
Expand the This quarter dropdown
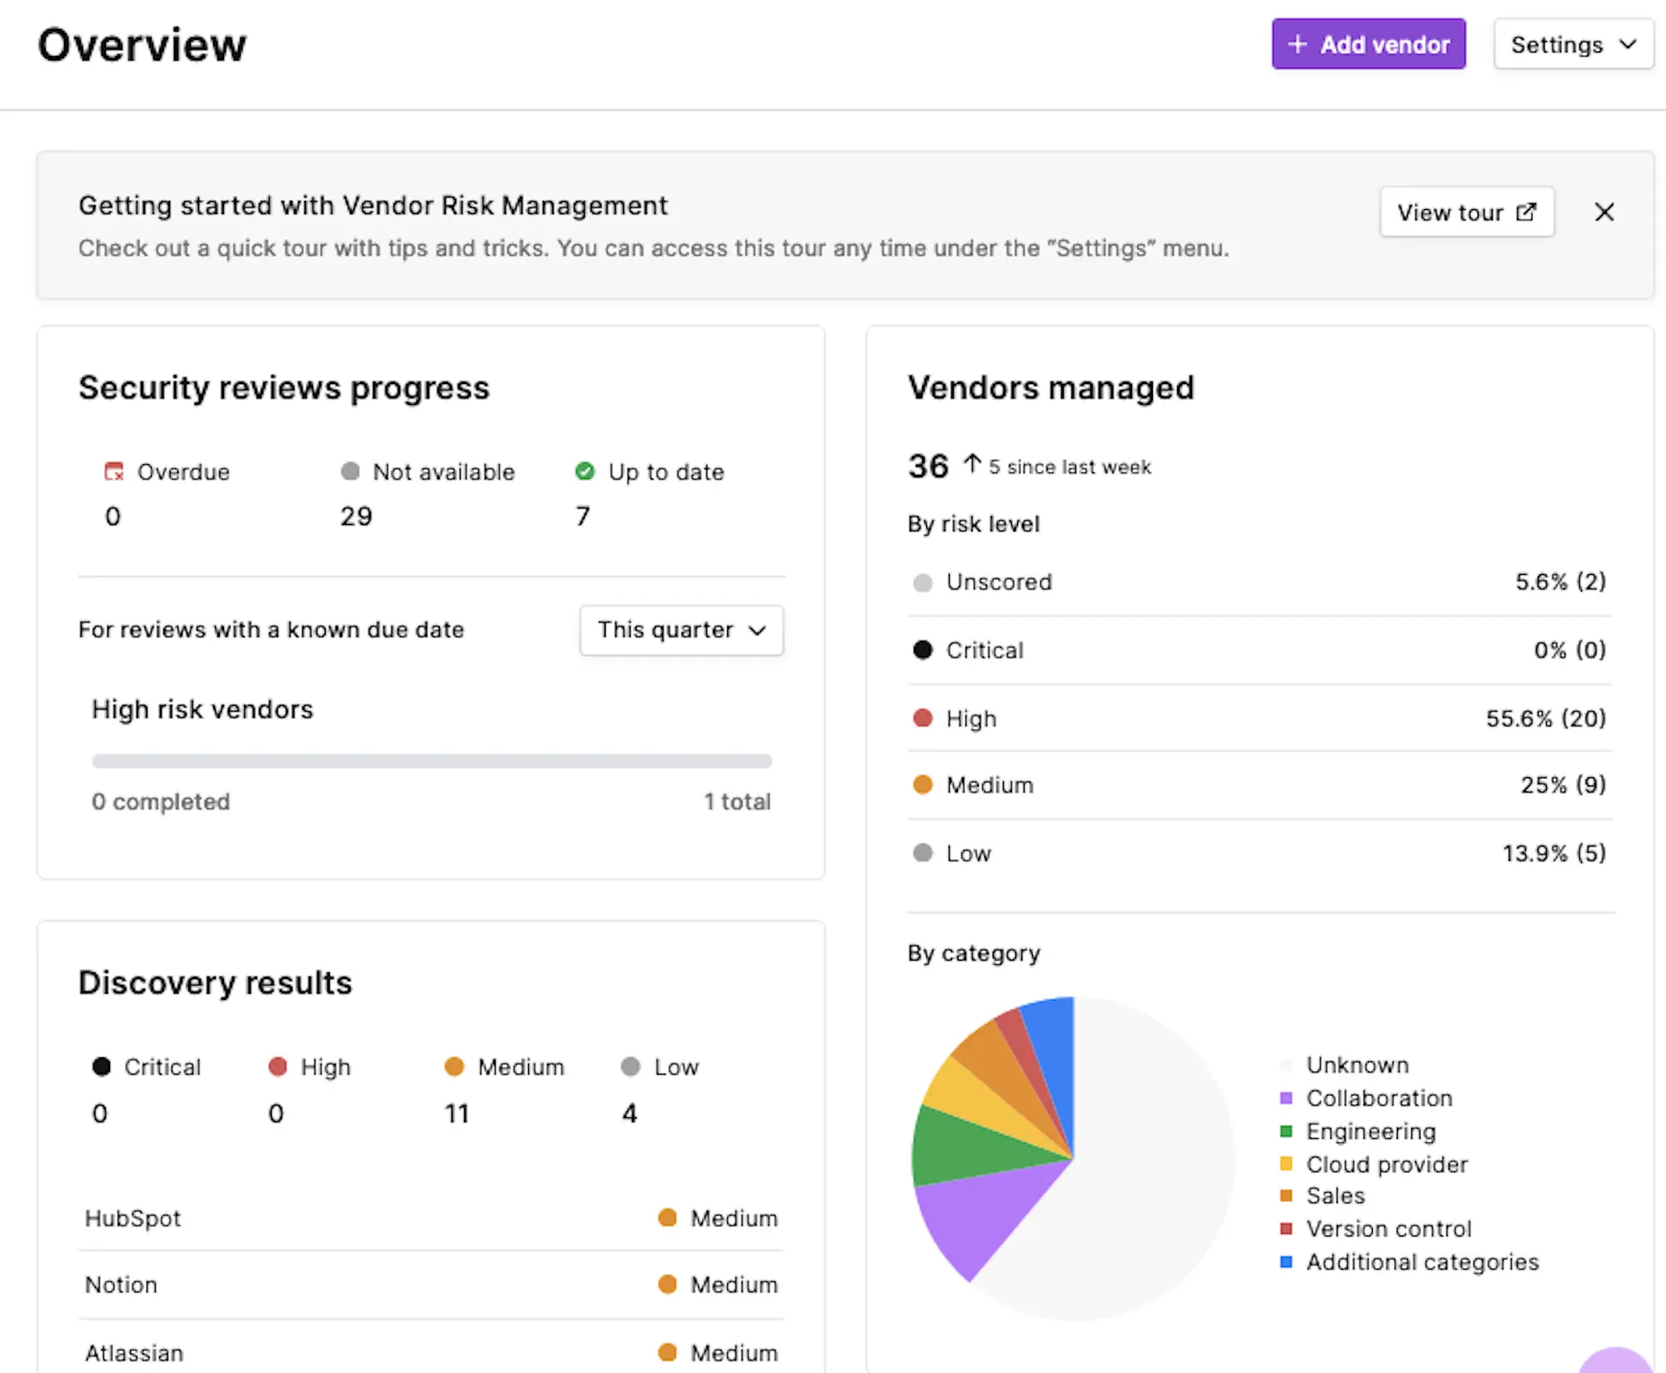[681, 630]
